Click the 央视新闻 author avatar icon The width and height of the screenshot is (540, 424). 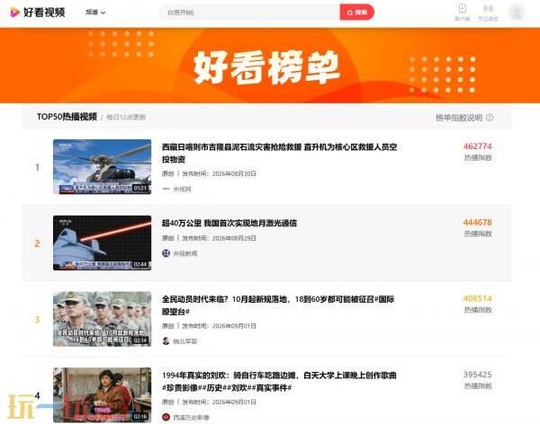pyautogui.click(x=166, y=253)
